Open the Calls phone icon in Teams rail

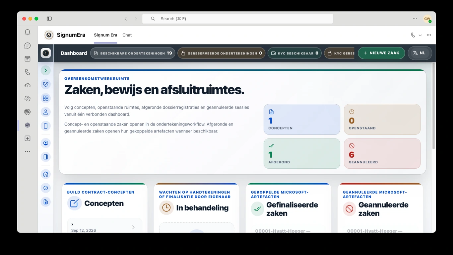28,72
